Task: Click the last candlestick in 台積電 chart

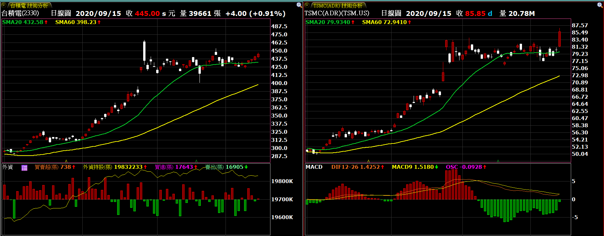Action: pyautogui.click(x=258, y=56)
